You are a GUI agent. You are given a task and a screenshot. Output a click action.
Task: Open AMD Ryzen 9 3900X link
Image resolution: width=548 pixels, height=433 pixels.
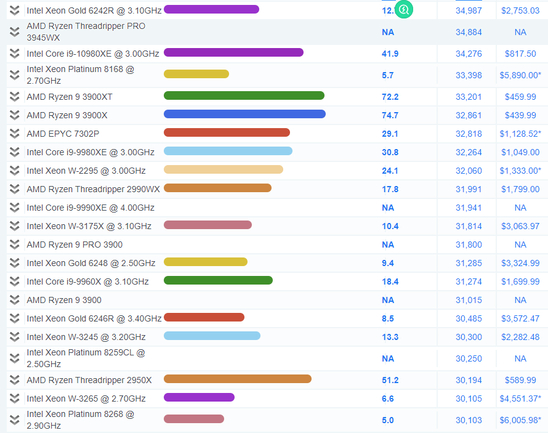(x=67, y=115)
